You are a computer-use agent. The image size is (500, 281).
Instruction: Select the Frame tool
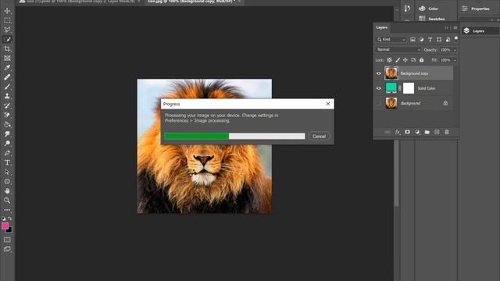click(7, 59)
